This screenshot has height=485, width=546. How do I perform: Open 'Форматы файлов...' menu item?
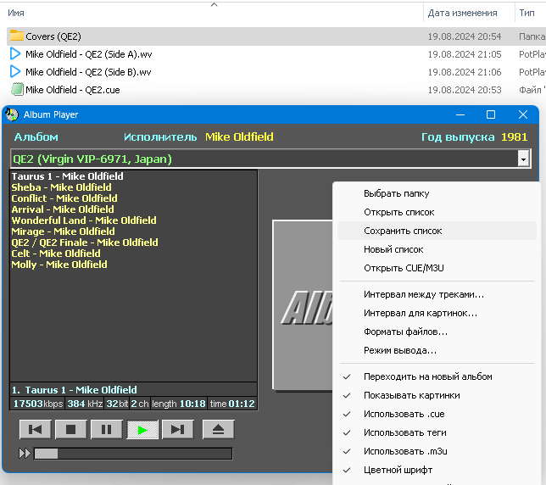pos(437,332)
